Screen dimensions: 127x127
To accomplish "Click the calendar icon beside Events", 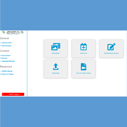I will pyautogui.click(x=1, y=58).
